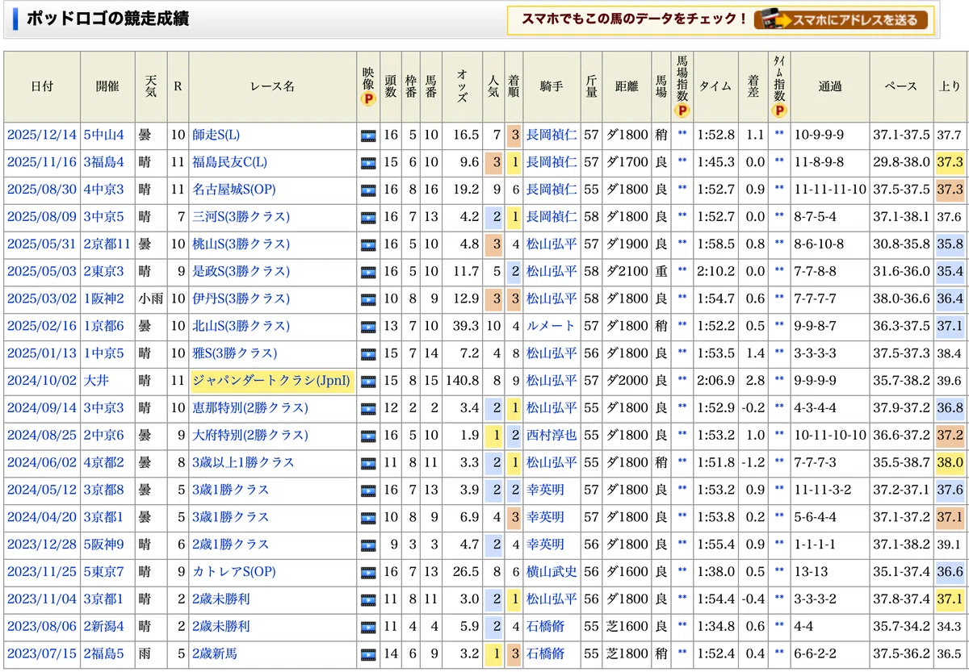Play video for 2023/11/04 race
Screen dimensions: 969x672
click(x=368, y=599)
